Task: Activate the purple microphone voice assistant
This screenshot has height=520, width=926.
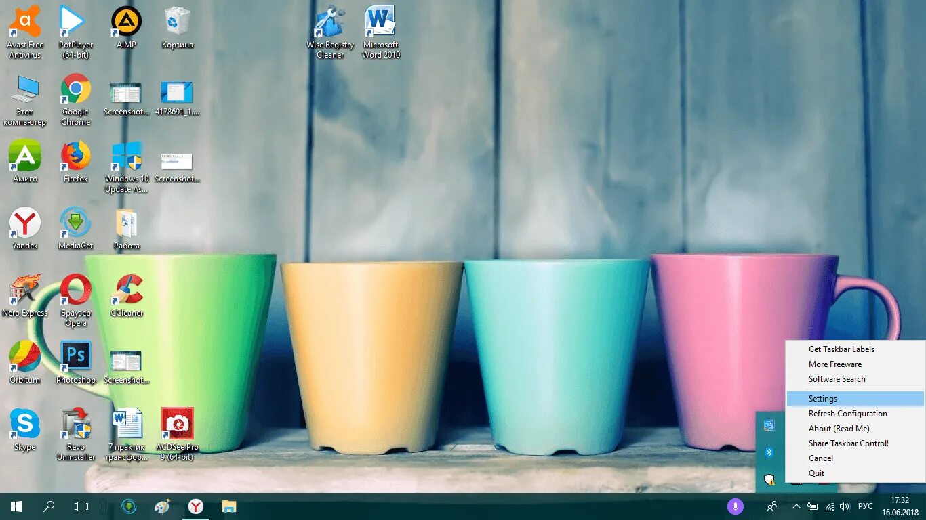Action: pos(735,506)
